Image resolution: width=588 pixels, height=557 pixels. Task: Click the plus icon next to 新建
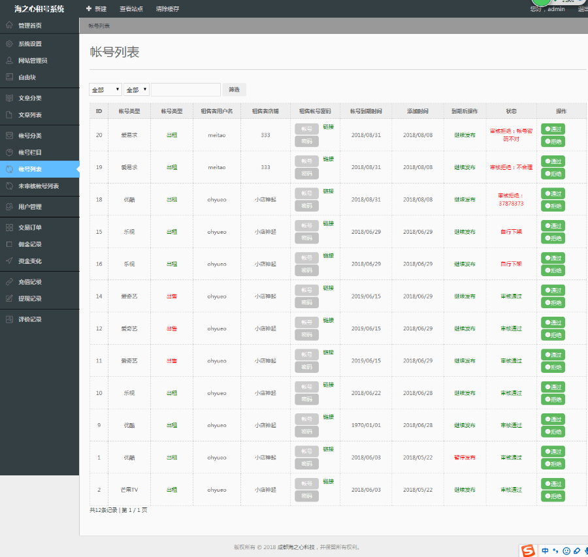click(x=89, y=9)
